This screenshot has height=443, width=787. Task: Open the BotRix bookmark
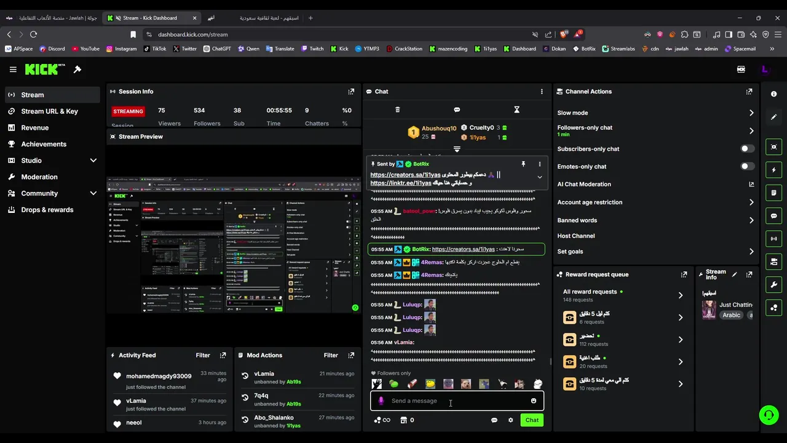tap(584, 49)
